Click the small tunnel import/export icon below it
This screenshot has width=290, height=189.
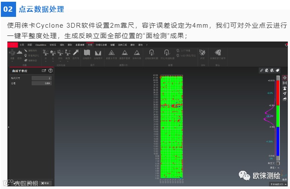click(x=178, y=55)
